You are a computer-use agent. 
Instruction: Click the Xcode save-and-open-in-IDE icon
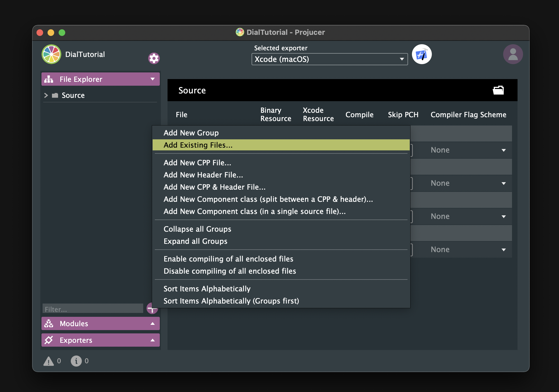point(422,54)
